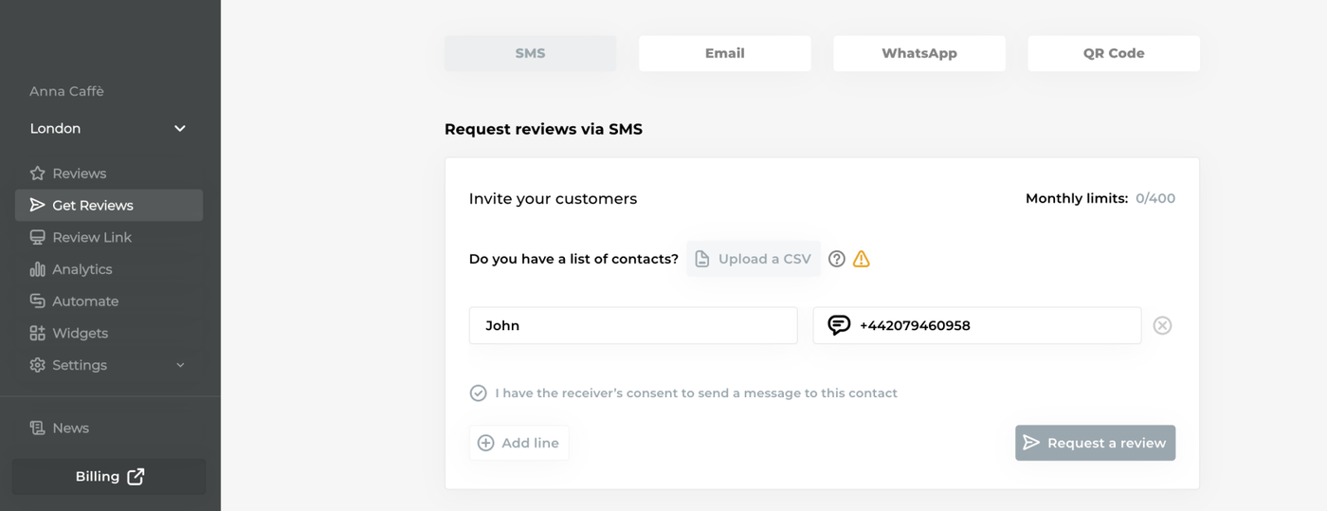The image size is (1327, 511).
Task: Click the News sidebar icon
Action: [38, 429]
